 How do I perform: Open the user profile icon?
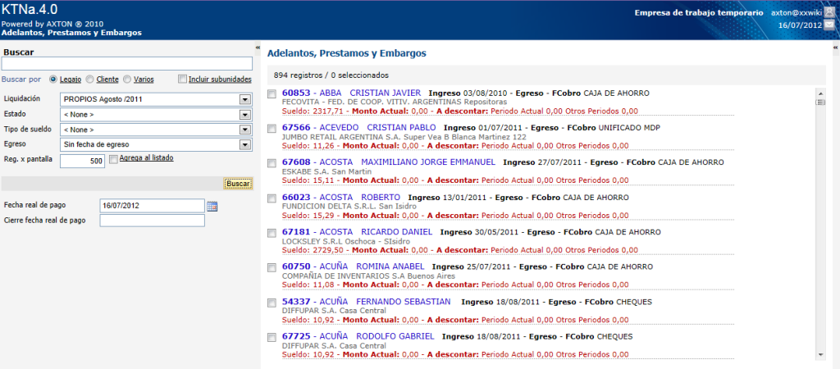(x=830, y=13)
